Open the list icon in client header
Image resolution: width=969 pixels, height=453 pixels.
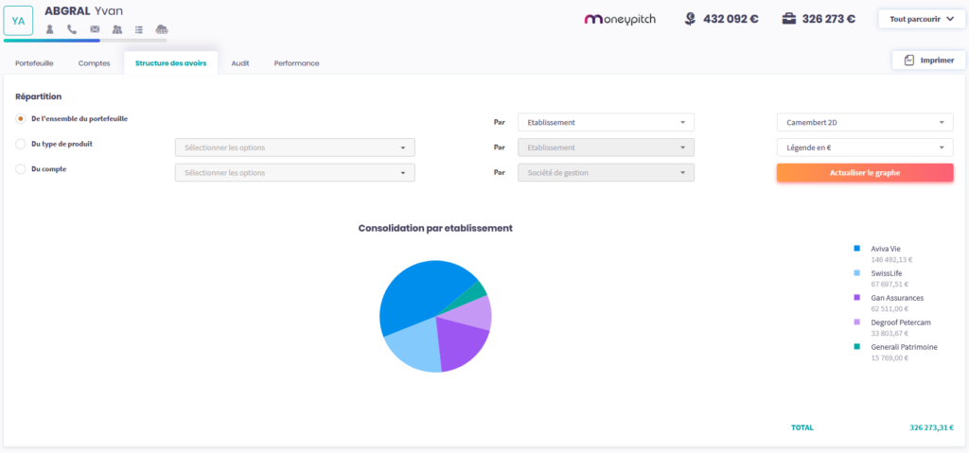click(139, 29)
